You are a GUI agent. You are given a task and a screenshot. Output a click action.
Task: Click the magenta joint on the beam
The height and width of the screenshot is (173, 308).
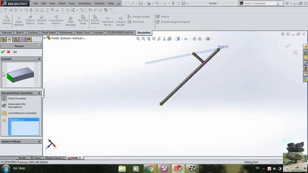click(204, 63)
